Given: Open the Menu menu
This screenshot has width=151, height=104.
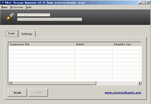Looking at the screenshot, I should click(x=5, y=7).
